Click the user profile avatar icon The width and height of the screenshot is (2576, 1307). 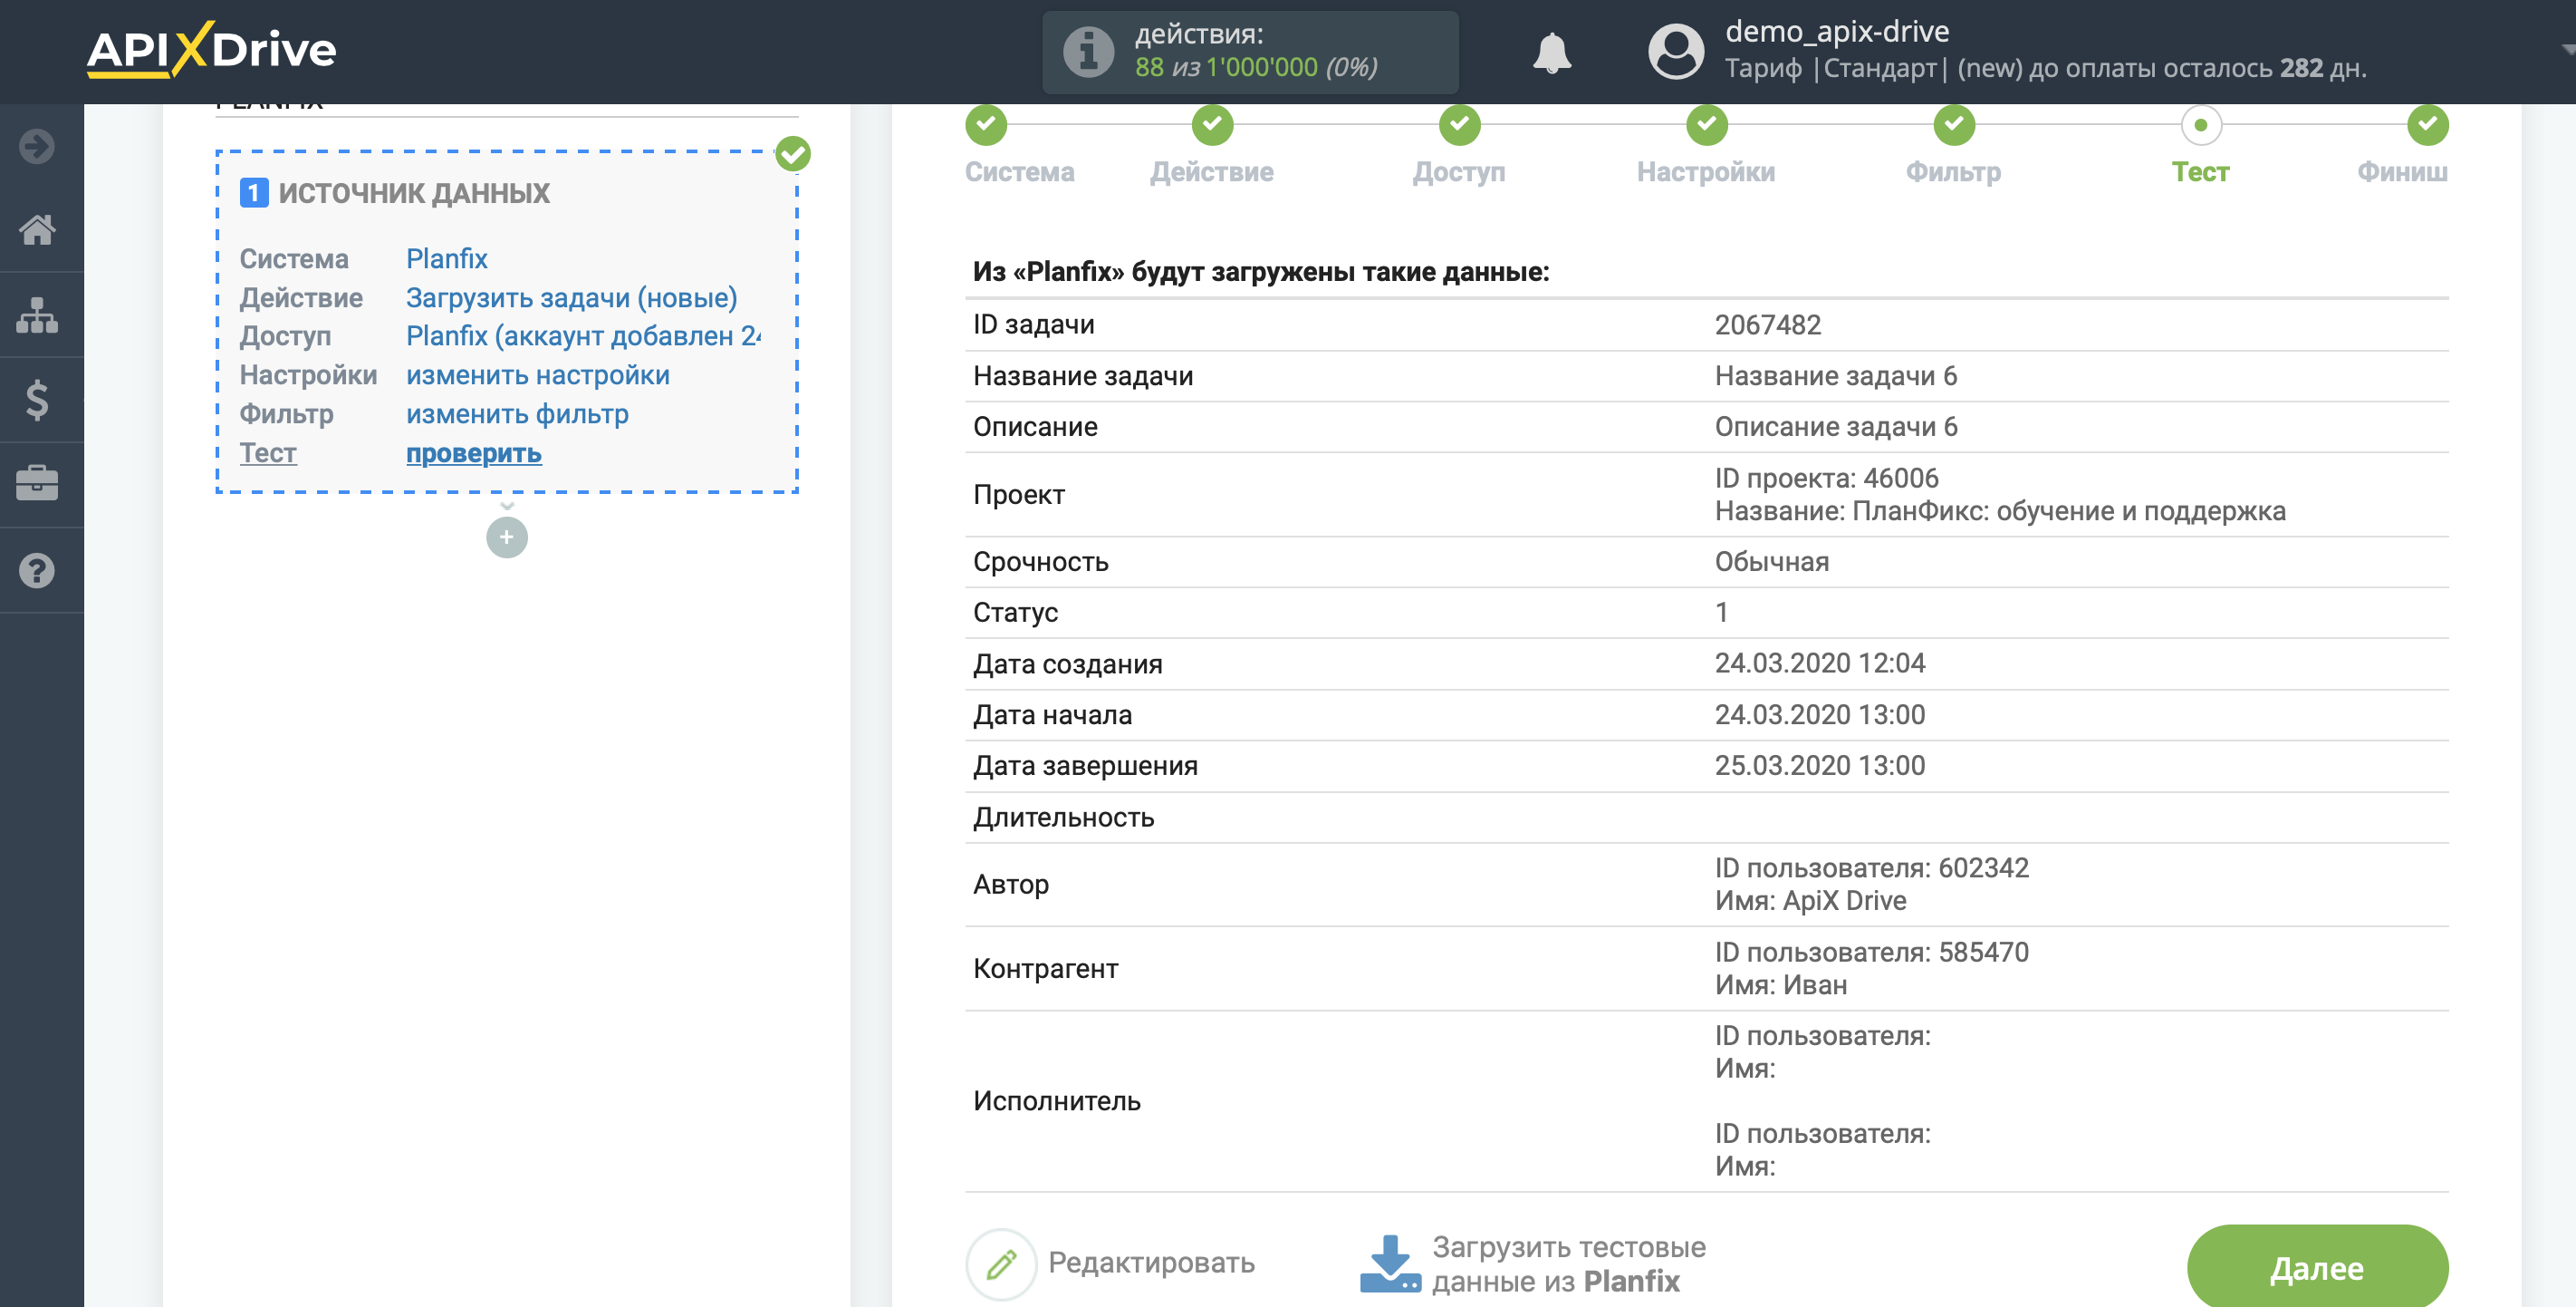(x=1676, y=52)
